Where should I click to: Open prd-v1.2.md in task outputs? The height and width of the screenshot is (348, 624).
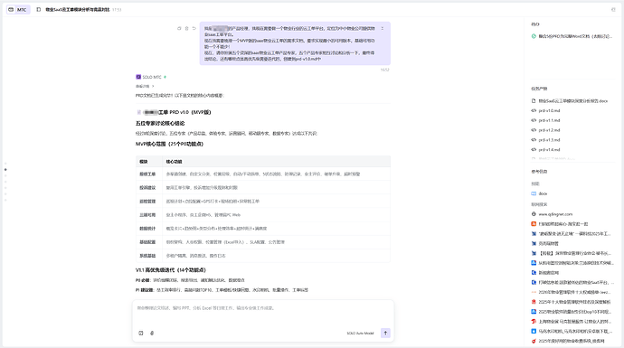pos(545,130)
